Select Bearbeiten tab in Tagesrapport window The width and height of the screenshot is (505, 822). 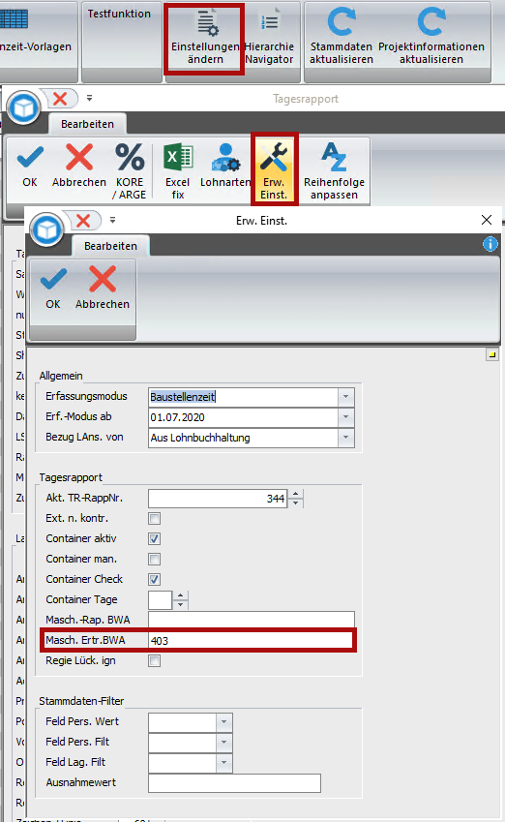87,124
